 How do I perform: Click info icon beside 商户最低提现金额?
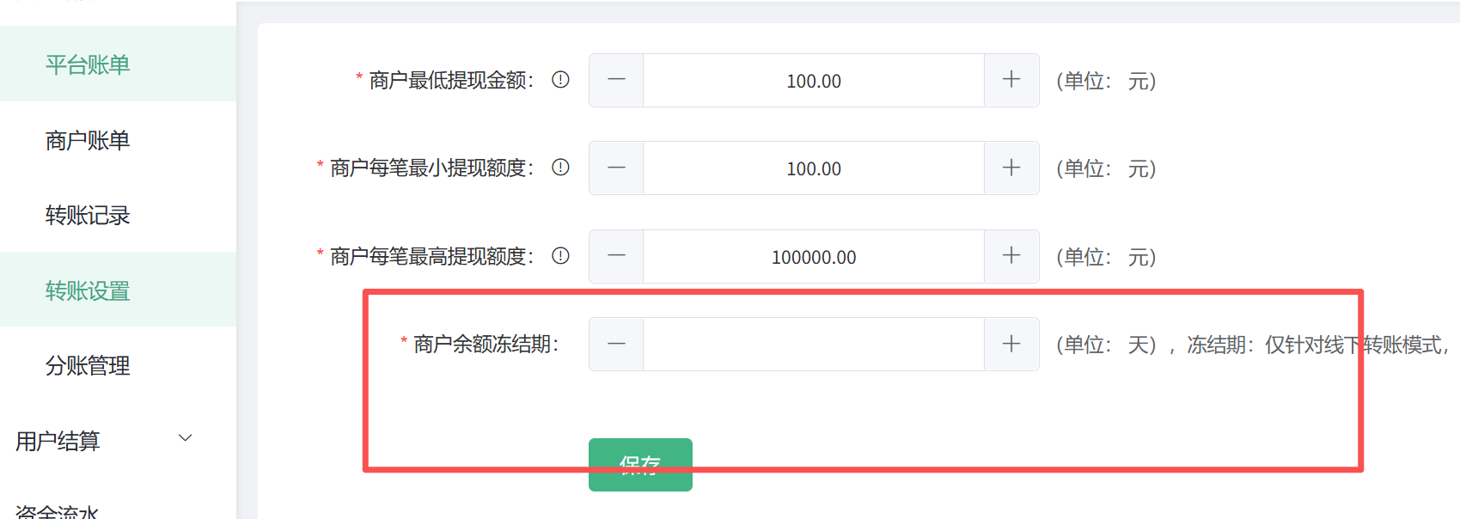tap(560, 80)
